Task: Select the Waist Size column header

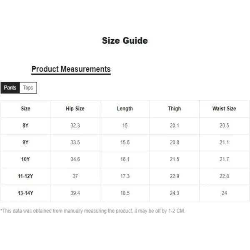Action: (x=224, y=109)
